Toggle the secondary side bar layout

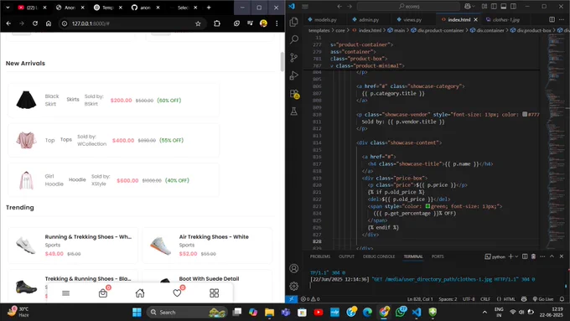tap(513, 6)
